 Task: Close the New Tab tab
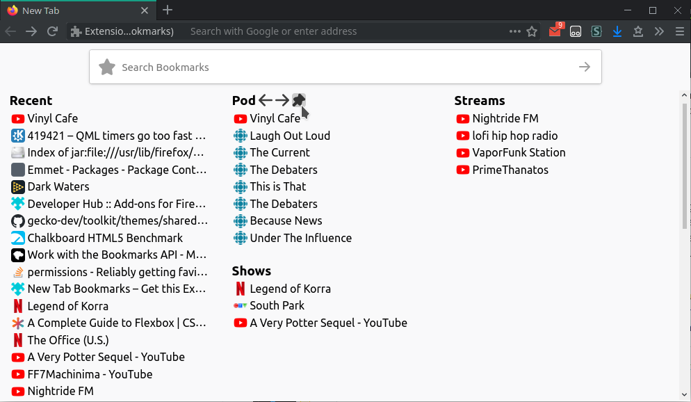pos(145,10)
